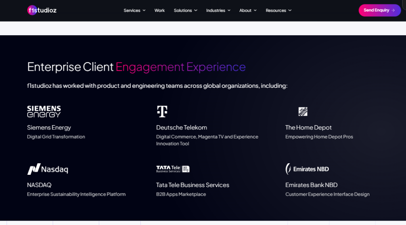This screenshot has width=406, height=225.
Task: Select the NASDAQ heading
Action: point(39,185)
